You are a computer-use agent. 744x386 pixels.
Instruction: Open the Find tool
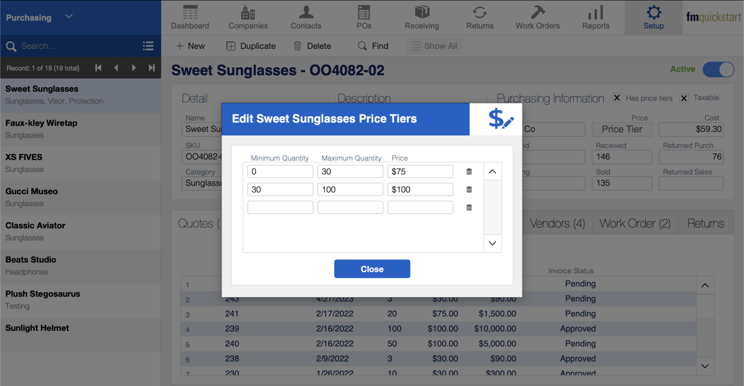tap(373, 46)
